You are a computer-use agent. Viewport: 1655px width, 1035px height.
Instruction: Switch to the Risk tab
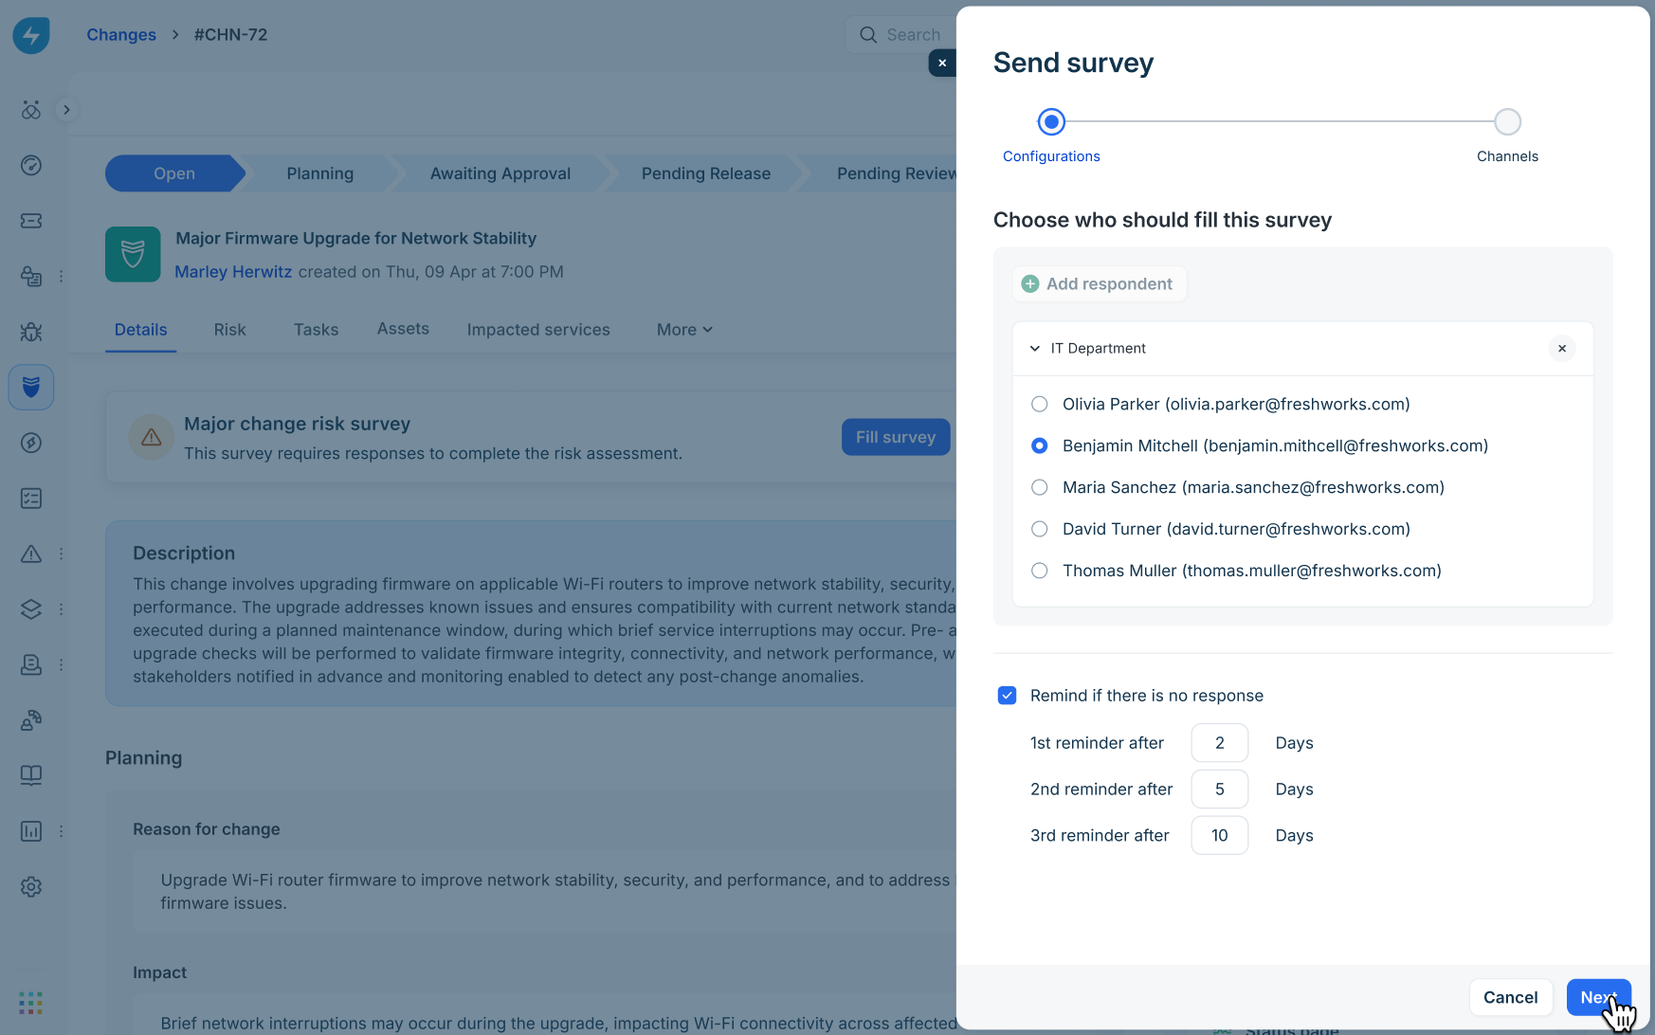(x=229, y=330)
